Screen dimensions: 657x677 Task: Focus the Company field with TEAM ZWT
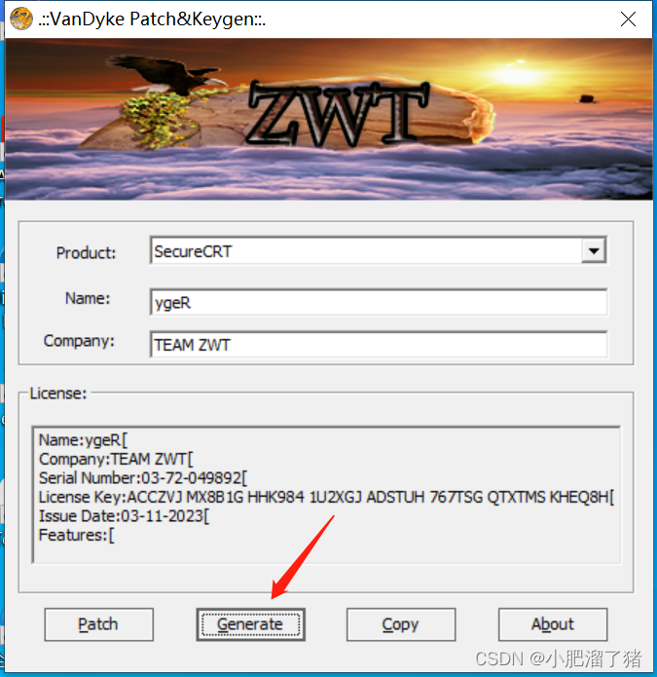[x=379, y=345]
